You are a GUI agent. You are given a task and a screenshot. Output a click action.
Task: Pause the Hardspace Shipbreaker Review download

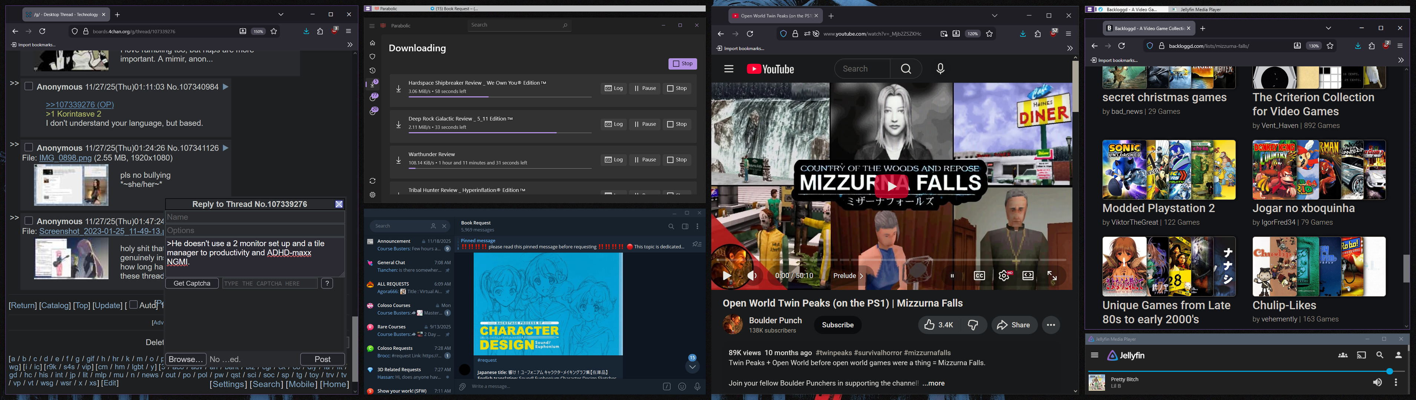click(x=645, y=89)
